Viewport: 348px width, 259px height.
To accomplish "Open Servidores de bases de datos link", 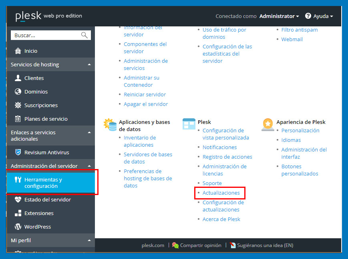I will (148, 158).
